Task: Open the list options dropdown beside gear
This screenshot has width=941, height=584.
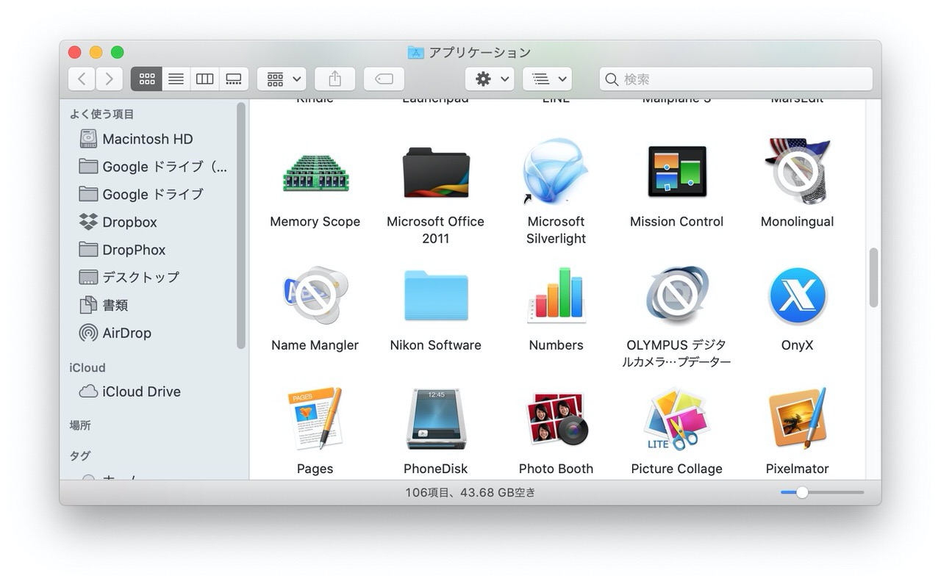Action: pos(547,79)
